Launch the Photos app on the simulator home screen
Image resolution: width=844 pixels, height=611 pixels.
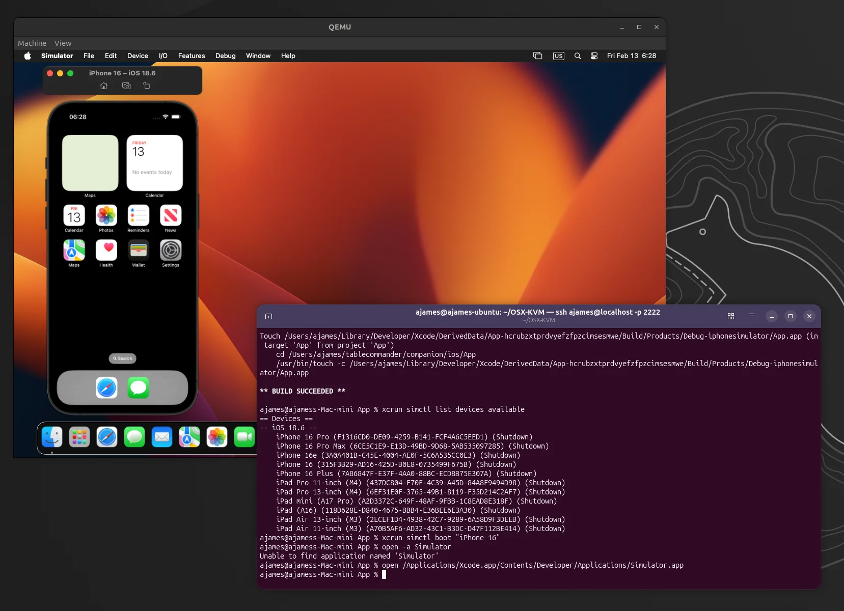pos(106,215)
